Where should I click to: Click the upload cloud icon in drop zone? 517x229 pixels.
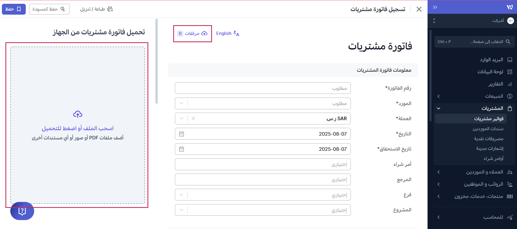[78, 114]
